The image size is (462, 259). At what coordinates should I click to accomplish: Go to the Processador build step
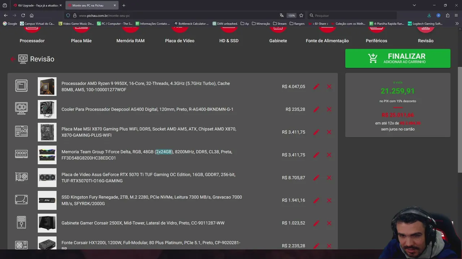pyautogui.click(x=32, y=41)
